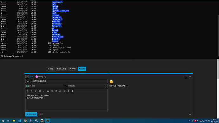Click the ahong user avatar

[x=37, y=77]
